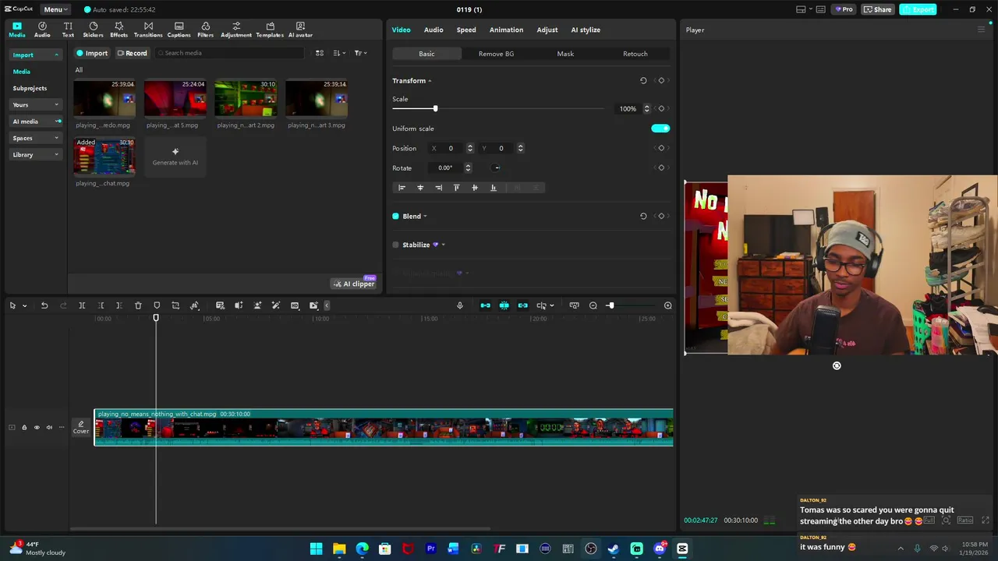The height and width of the screenshot is (561, 998).
Task: Open the Audio library tab
Action: click(42, 30)
